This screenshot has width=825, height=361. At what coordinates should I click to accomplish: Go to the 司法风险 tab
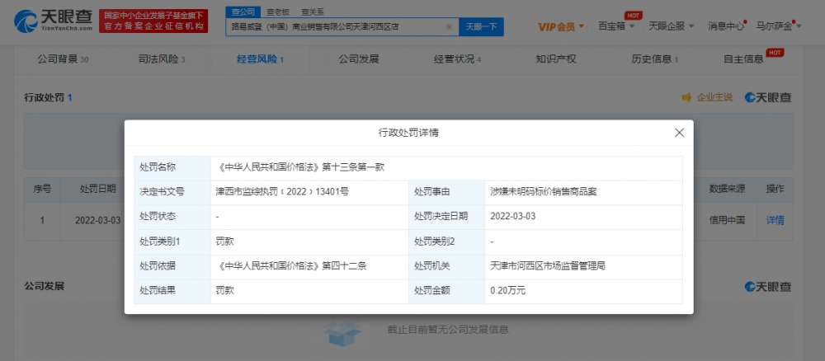pos(161,59)
